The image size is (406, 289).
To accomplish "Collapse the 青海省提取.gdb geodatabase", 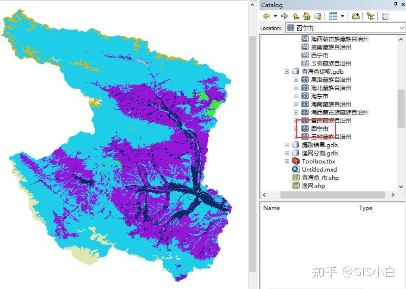I will (287, 71).
